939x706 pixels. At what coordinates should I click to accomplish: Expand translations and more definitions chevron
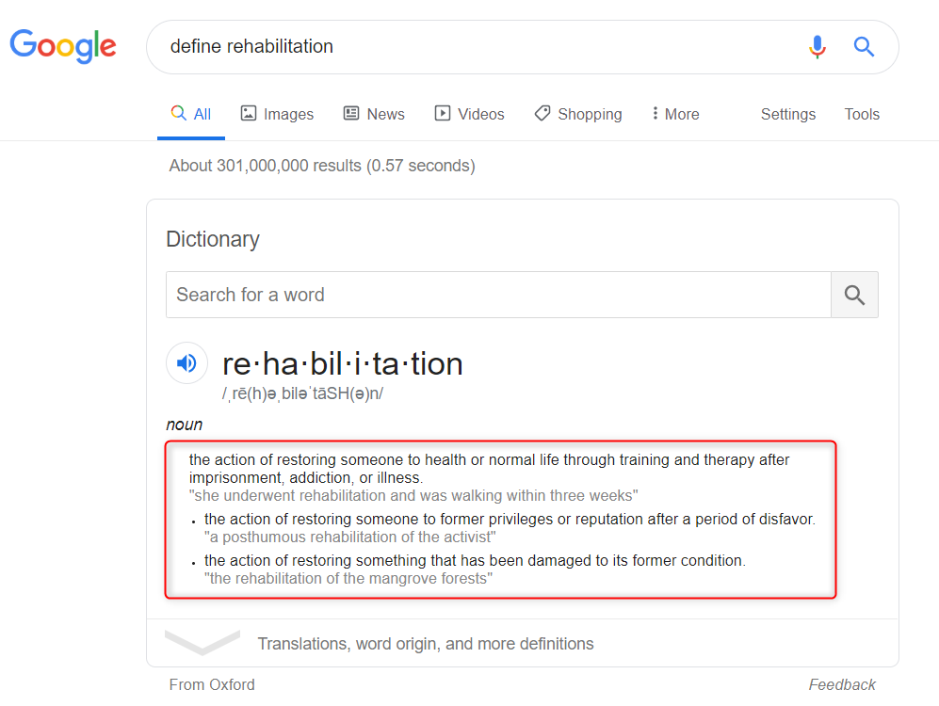coord(202,643)
